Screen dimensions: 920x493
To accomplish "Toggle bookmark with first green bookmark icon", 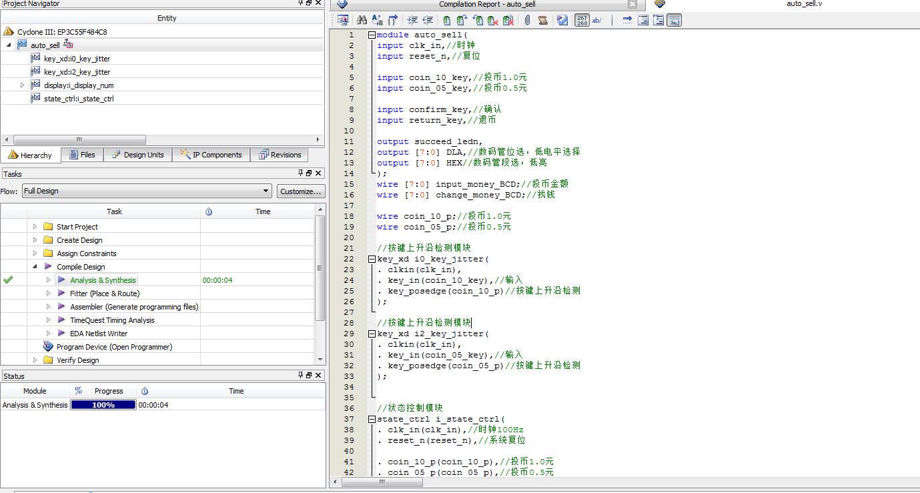I will (446, 20).
